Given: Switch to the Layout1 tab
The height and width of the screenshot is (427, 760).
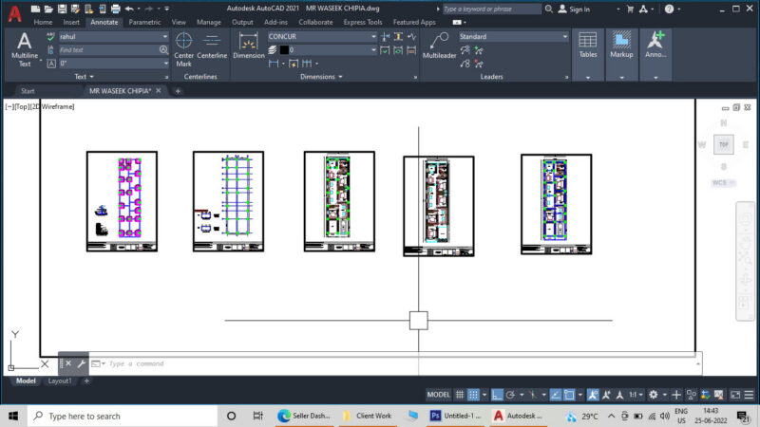Looking at the screenshot, I should [x=60, y=381].
